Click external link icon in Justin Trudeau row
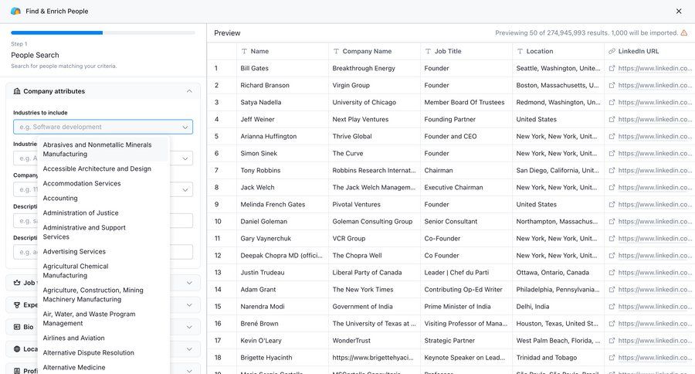 click(x=612, y=273)
